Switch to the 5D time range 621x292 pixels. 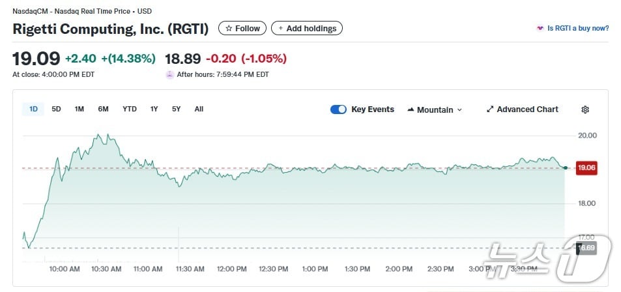click(56, 109)
